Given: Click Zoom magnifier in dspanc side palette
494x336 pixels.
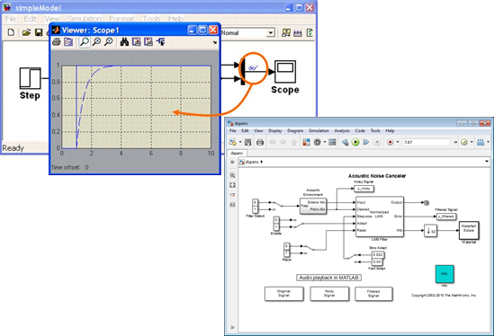Looking at the screenshot, I should coord(232,175).
